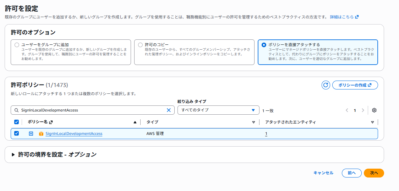Open the '詳細はこちら' help link
The height and width of the screenshot is (191, 399).
coord(344,17)
